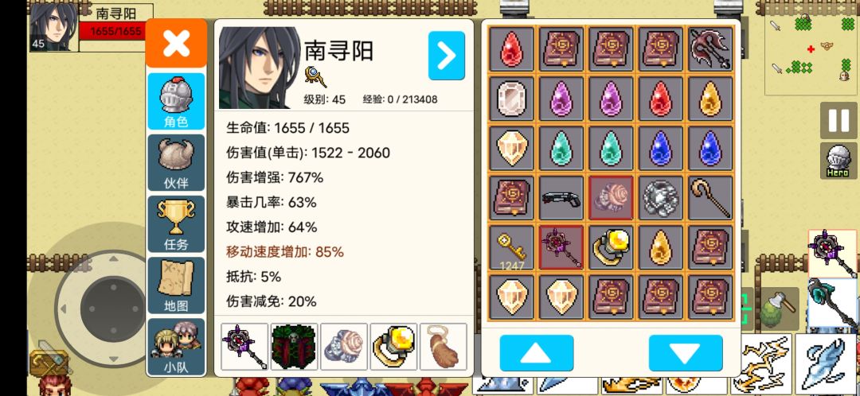Go to next character page with the arrow
The width and height of the screenshot is (860, 396).
tap(447, 56)
